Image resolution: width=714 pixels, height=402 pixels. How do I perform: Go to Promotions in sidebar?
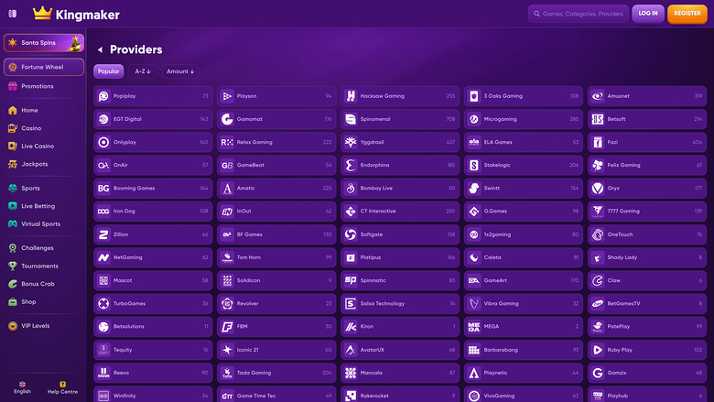point(37,86)
